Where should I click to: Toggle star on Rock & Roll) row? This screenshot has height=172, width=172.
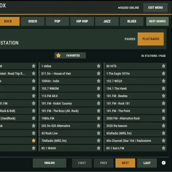(34, 111)
